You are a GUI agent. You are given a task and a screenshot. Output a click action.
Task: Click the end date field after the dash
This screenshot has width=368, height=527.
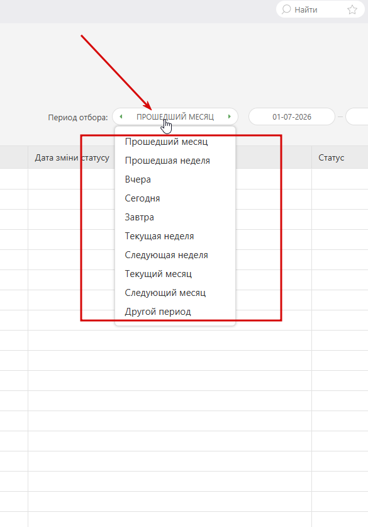[x=357, y=116]
